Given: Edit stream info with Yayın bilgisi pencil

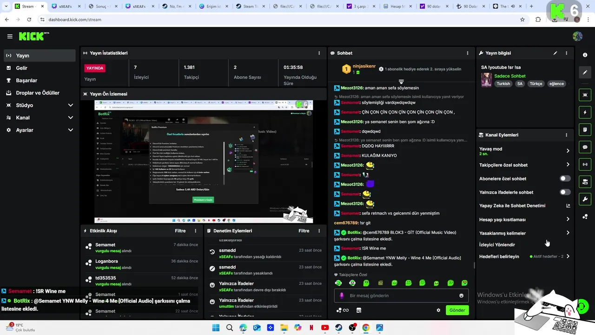Looking at the screenshot, I should click(x=555, y=53).
